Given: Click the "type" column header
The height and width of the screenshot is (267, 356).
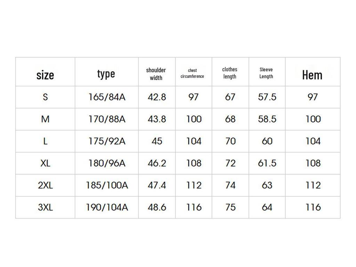Looking at the screenshot, I should coord(106,74).
